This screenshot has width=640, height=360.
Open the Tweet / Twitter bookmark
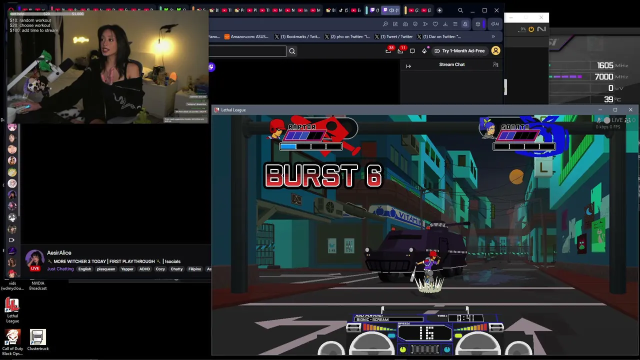pyautogui.click(x=393, y=36)
